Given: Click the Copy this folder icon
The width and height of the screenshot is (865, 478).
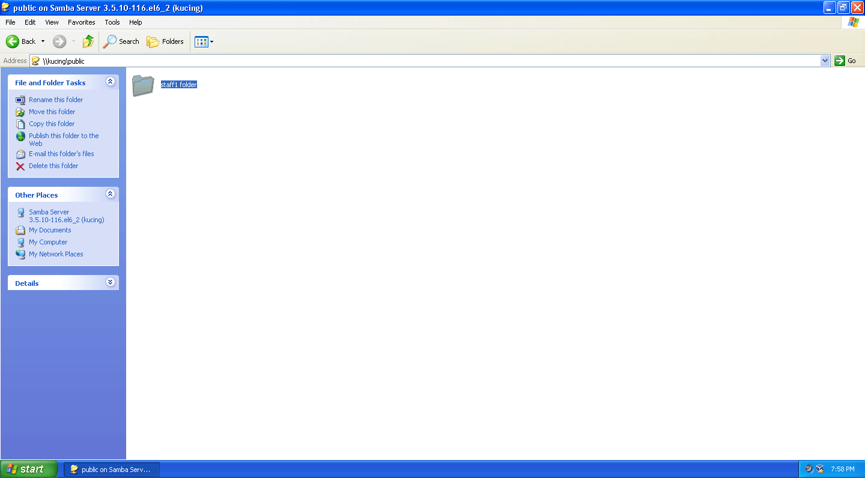Looking at the screenshot, I should click(x=20, y=124).
